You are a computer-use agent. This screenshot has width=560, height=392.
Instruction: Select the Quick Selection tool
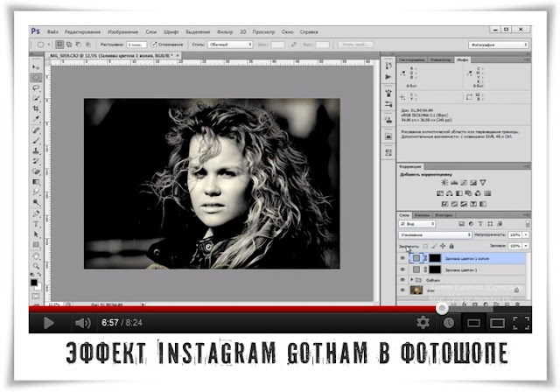click(36, 98)
